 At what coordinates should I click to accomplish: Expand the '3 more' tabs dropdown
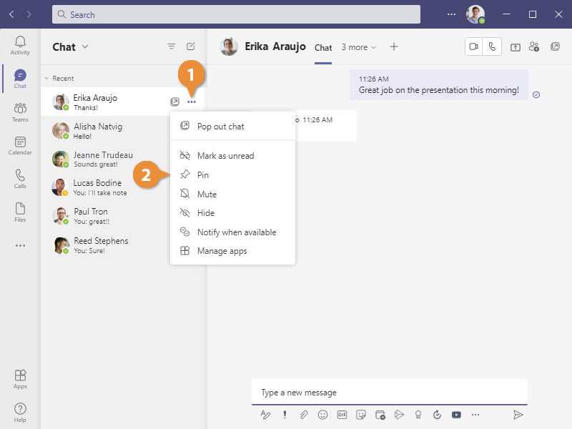pos(359,47)
